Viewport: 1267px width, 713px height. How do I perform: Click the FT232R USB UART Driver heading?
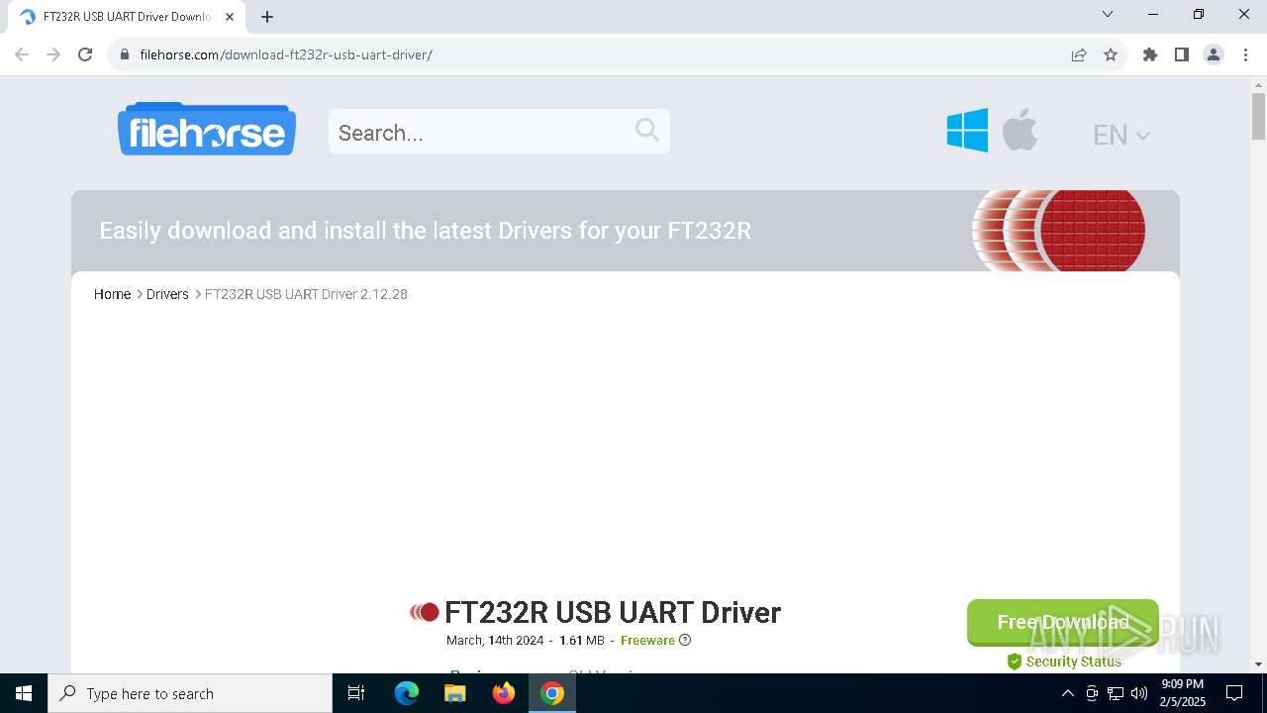click(613, 612)
